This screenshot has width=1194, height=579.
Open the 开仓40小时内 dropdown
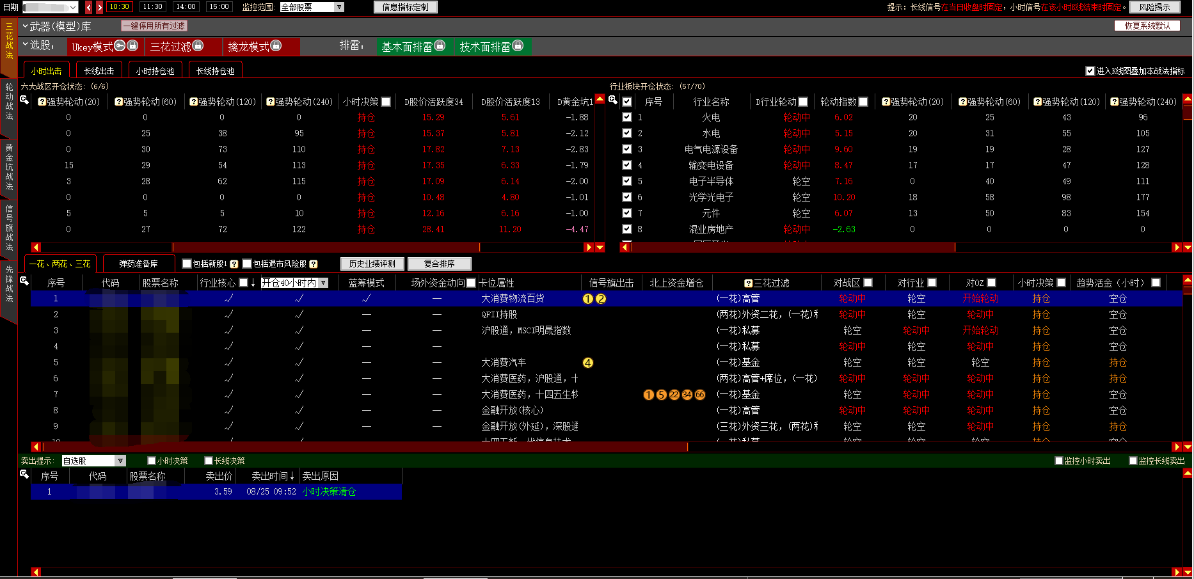[x=324, y=283]
